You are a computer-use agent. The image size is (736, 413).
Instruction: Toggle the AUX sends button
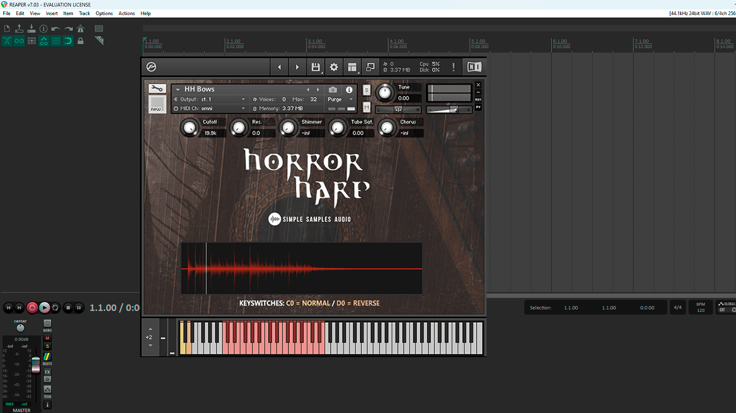[x=478, y=99]
